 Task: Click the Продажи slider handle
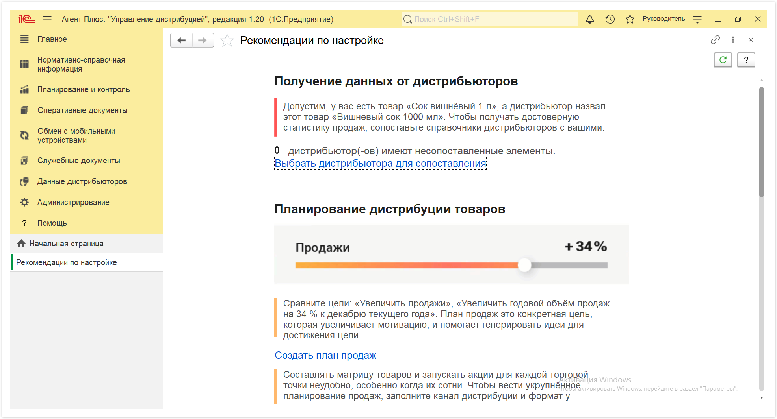click(x=524, y=265)
